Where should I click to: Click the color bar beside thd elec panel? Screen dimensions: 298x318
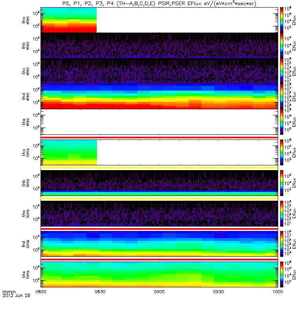282,96
